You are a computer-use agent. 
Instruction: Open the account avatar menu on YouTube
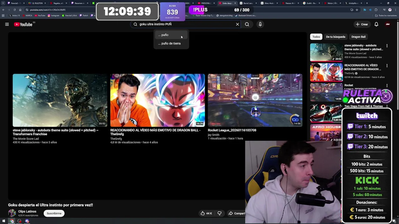pos(388,24)
